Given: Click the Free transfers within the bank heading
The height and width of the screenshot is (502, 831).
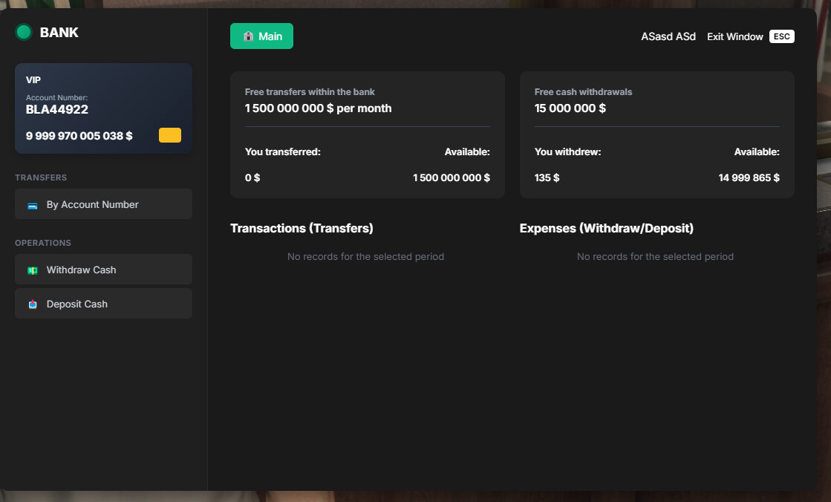Looking at the screenshot, I should tap(310, 92).
